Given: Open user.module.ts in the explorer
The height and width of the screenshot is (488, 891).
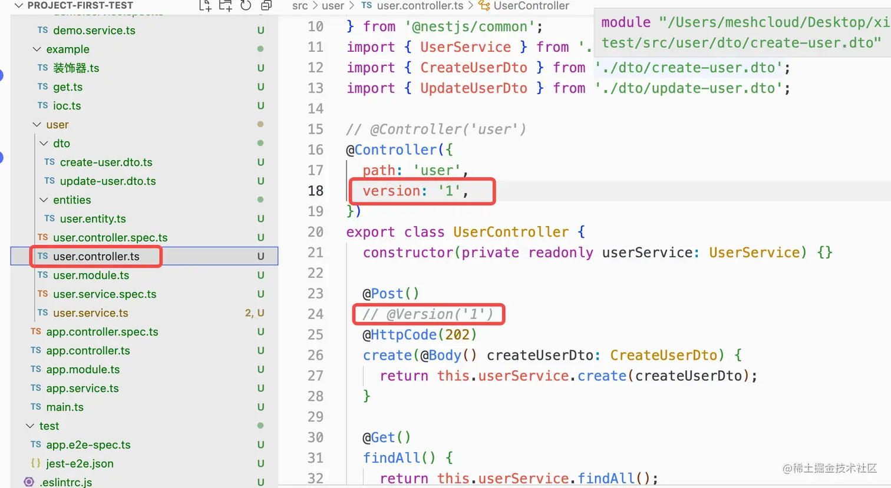Looking at the screenshot, I should pyautogui.click(x=91, y=275).
